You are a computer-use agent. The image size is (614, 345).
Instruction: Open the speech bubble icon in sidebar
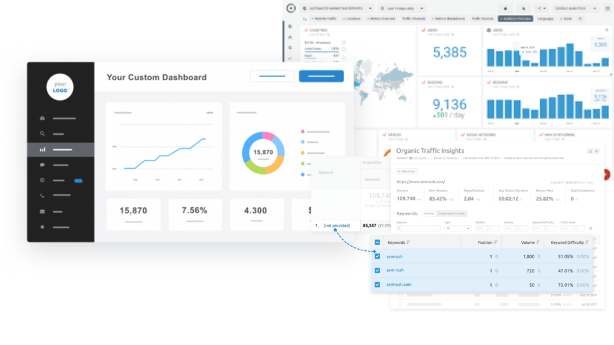click(43, 165)
